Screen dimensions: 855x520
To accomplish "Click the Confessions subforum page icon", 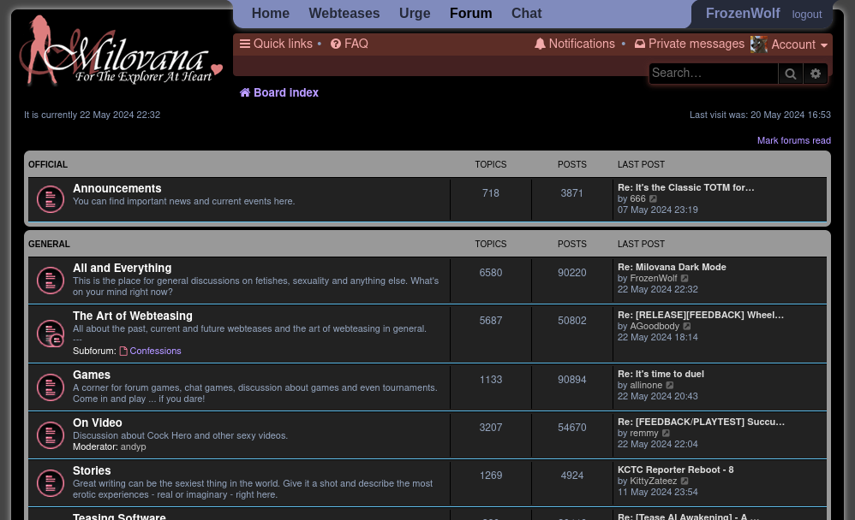I will pos(123,352).
